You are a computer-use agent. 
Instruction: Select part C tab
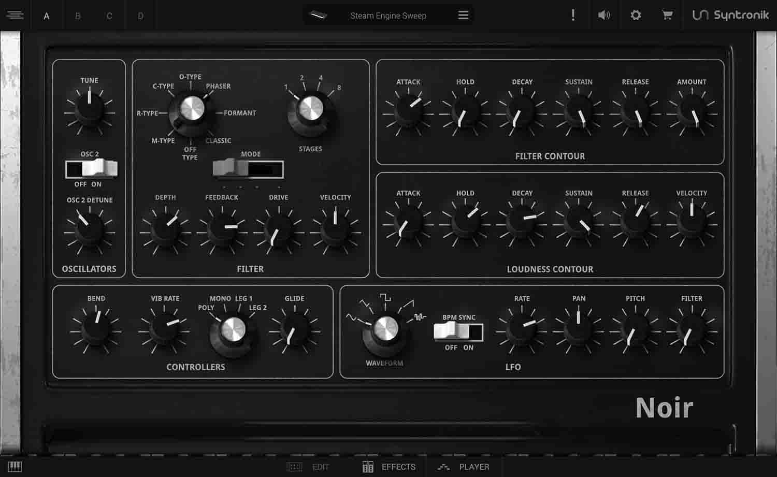click(109, 16)
